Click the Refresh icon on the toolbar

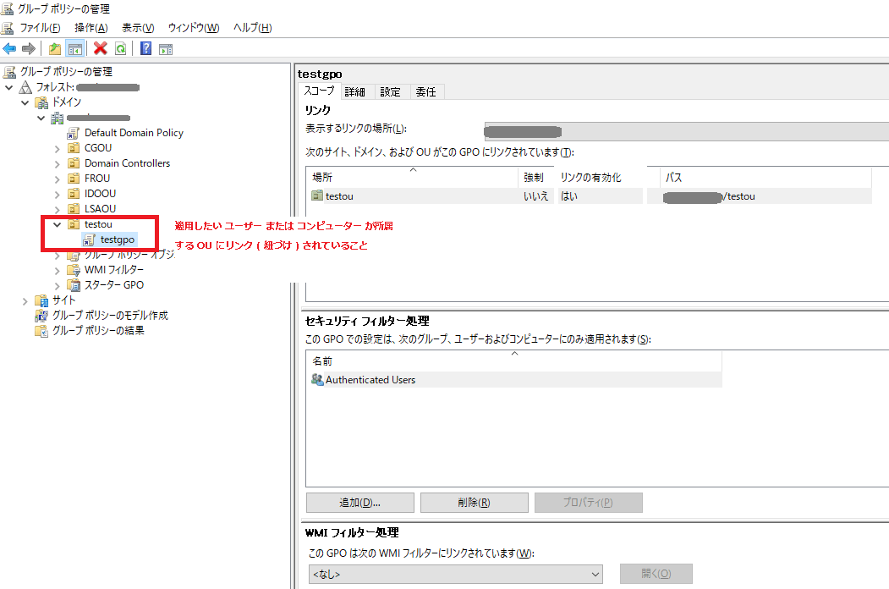(x=120, y=48)
